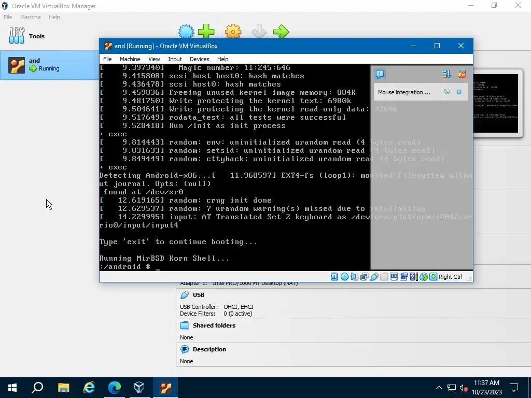Launch Microsoft Edge from the taskbar
This screenshot has width=531, height=398.
(115, 388)
